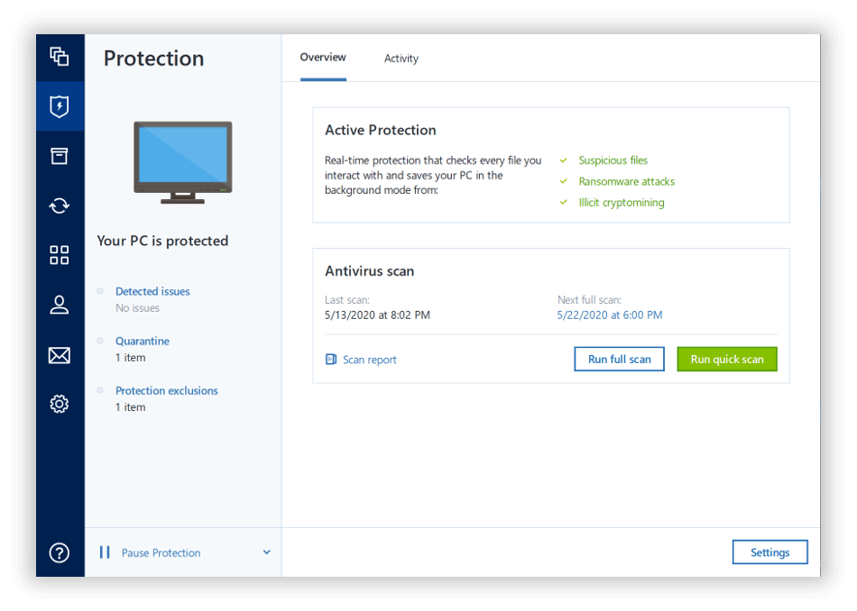The width and height of the screenshot is (857, 611).
Task: Open the Tools grid icon
Action: [x=60, y=255]
